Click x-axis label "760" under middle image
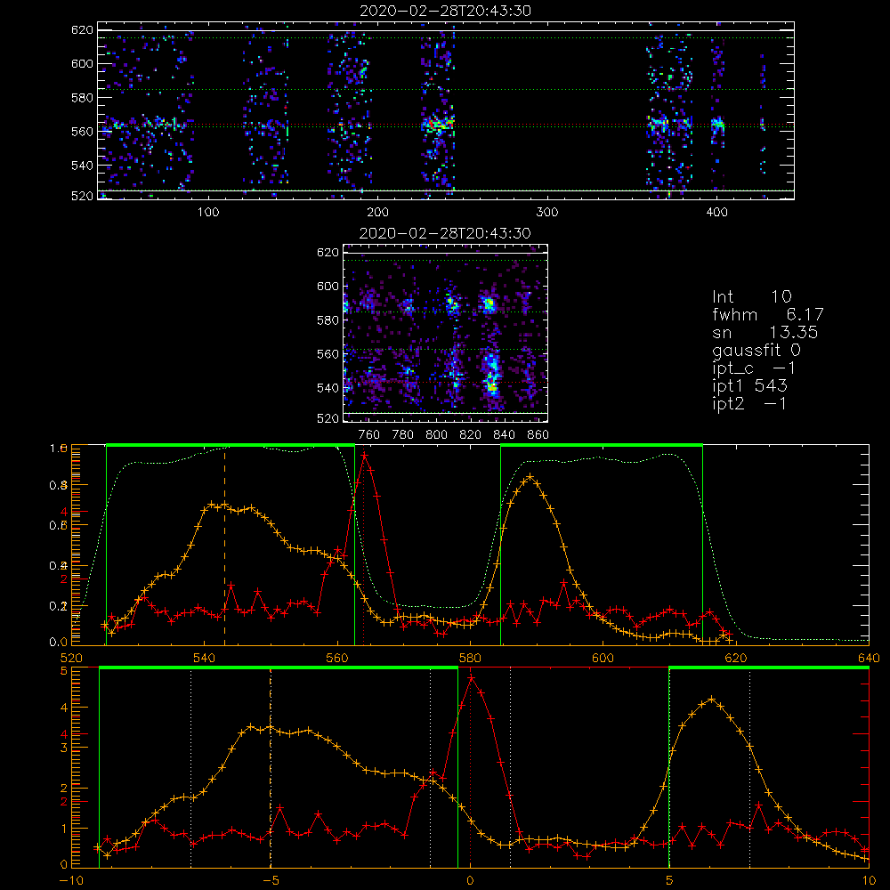The height and width of the screenshot is (890, 890). 369,435
